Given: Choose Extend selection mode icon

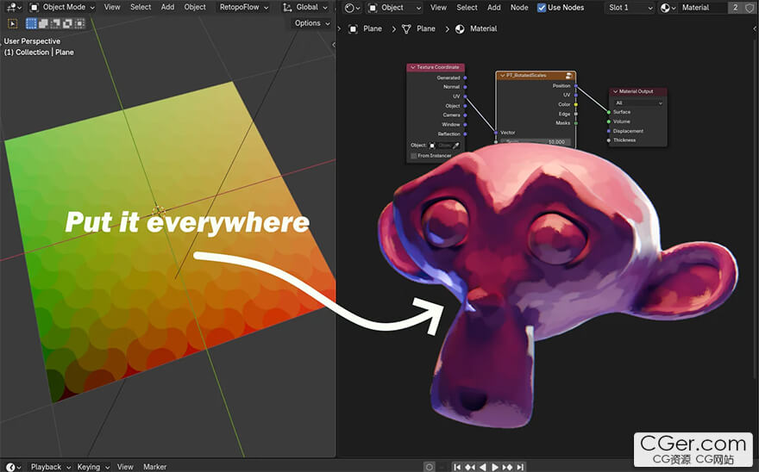Looking at the screenshot, I should click(44, 23).
